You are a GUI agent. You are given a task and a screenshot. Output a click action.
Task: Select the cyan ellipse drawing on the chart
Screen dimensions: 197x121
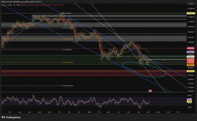(x=144, y=70)
